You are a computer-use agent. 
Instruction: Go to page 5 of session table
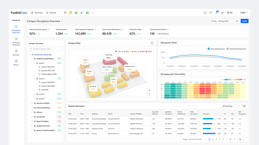click(223, 139)
